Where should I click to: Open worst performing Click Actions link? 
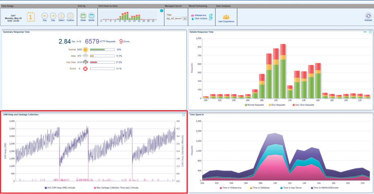point(201,18)
